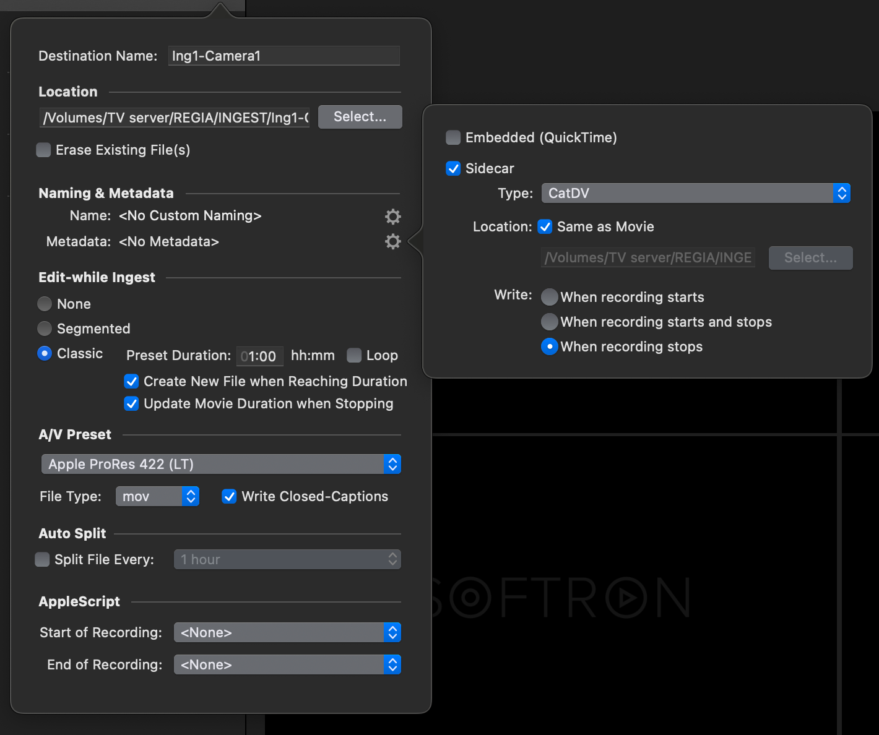Image resolution: width=879 pixels, height=735 pixels.
Task: Toggle Erase Existing File(s) checkbox
Action: point(43,150)
